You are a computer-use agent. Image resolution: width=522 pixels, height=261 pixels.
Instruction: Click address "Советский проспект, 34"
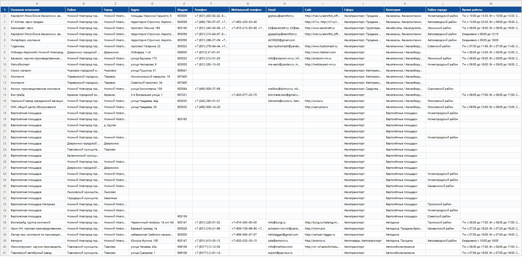coord(152,83)
